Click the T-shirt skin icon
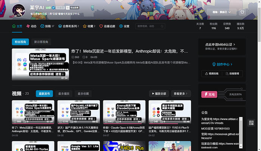This screenshot has height=151, width=261. click(x=242, y=12)
